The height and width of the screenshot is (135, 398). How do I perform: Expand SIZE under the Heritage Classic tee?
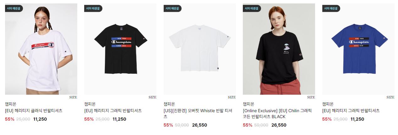[x=73, y=97]
